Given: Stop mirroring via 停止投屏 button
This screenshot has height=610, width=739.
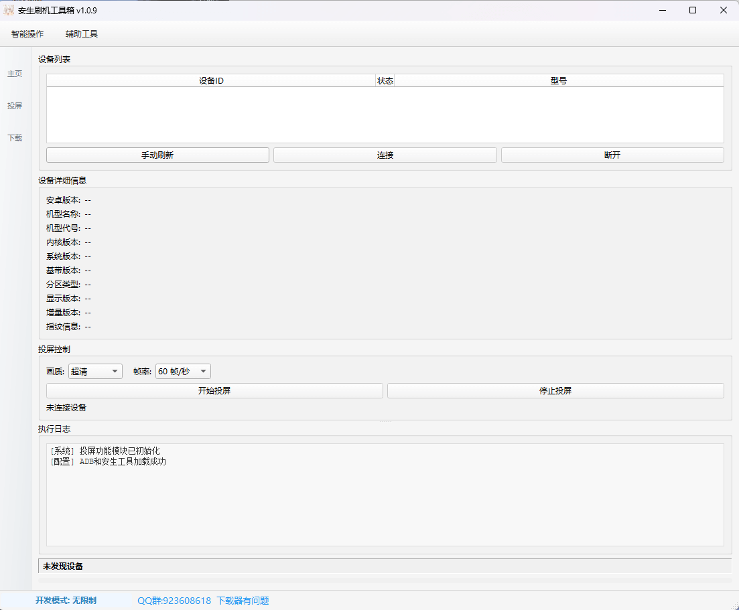Looking at the screenshot, I should click(x=555, y=390).
